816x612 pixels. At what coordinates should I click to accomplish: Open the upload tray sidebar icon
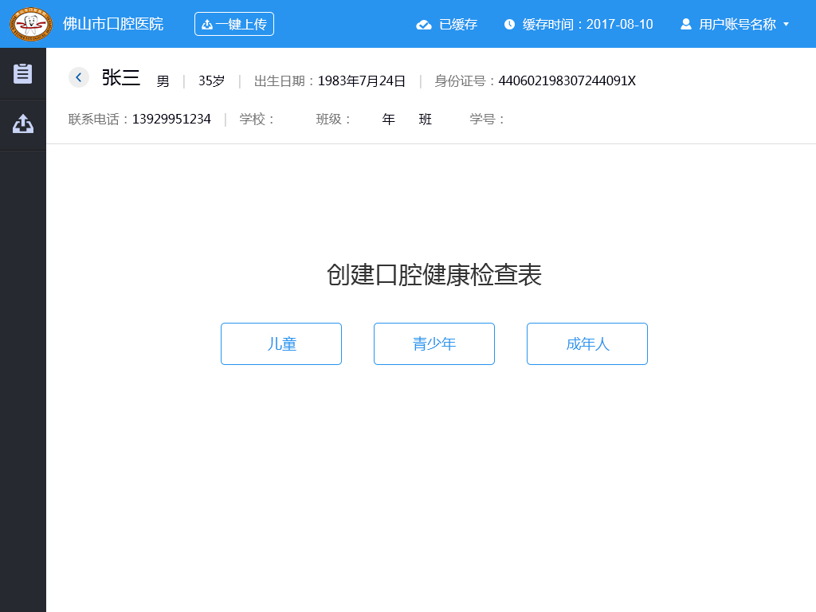pos(23,124)
